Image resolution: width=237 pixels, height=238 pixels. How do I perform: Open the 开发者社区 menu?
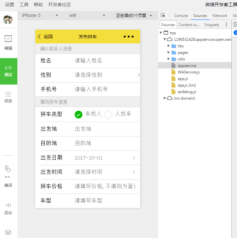[x=59, y=5]
